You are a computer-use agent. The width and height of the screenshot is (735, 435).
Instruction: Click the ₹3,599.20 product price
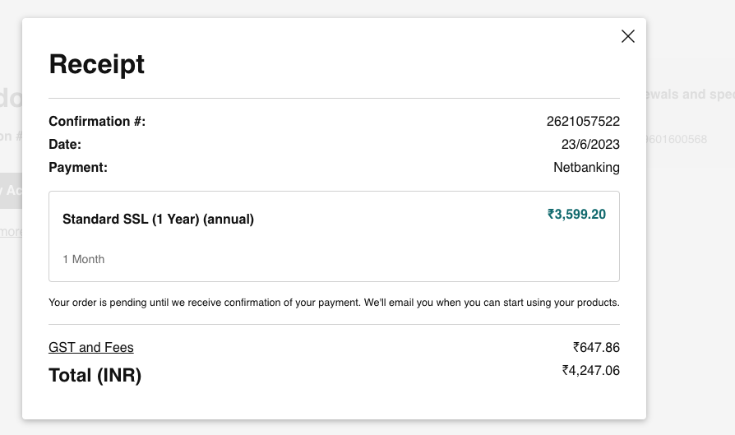click(576, 215)
